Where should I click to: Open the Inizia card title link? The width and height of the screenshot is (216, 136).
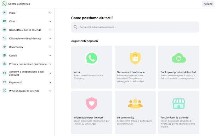(77, 72)
